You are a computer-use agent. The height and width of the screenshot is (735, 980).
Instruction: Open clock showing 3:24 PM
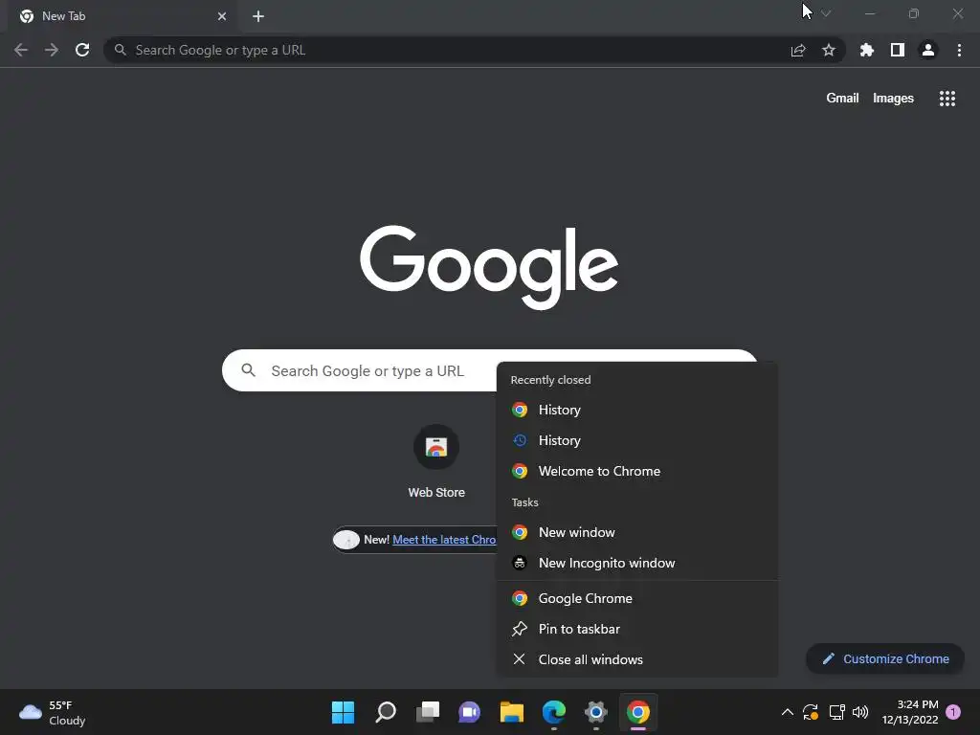coord(910,712)
